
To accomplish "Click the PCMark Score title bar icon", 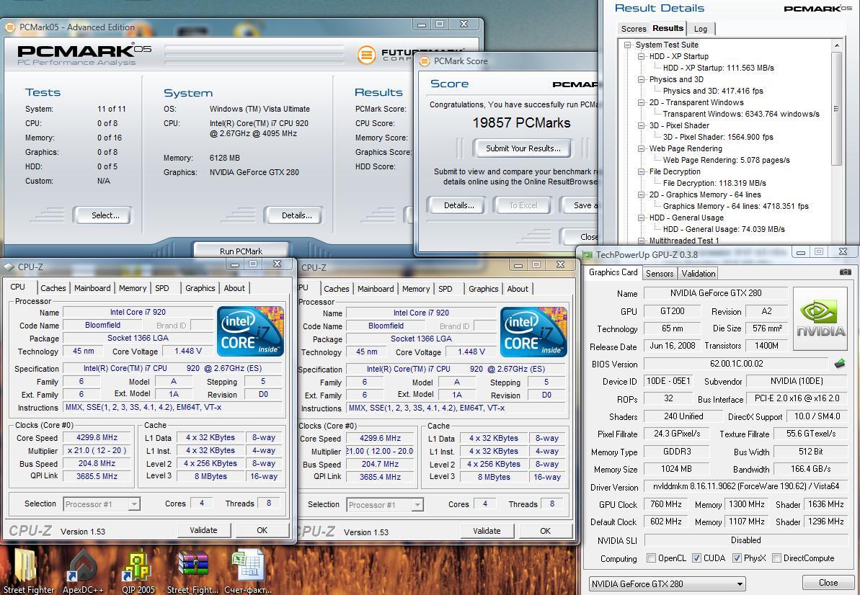I will [x=425, y=61].
